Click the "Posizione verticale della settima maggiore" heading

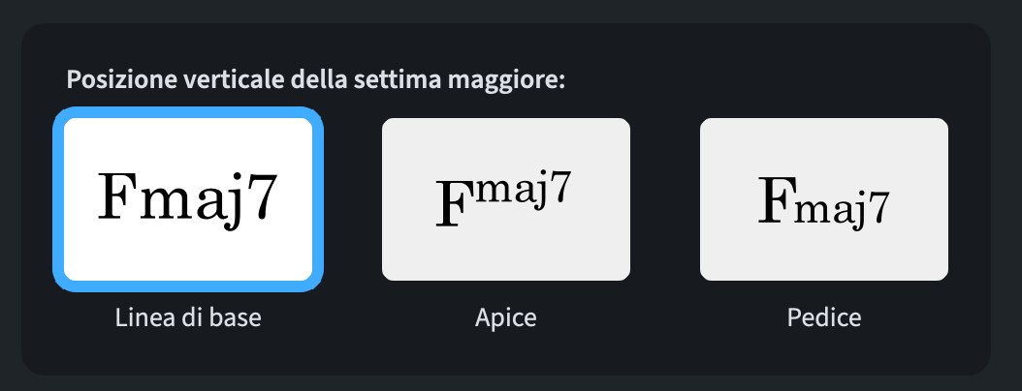(x=315, y=79)
